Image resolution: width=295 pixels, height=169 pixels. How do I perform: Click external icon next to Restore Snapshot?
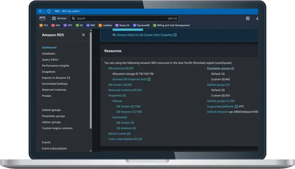[x=175, y=34]
